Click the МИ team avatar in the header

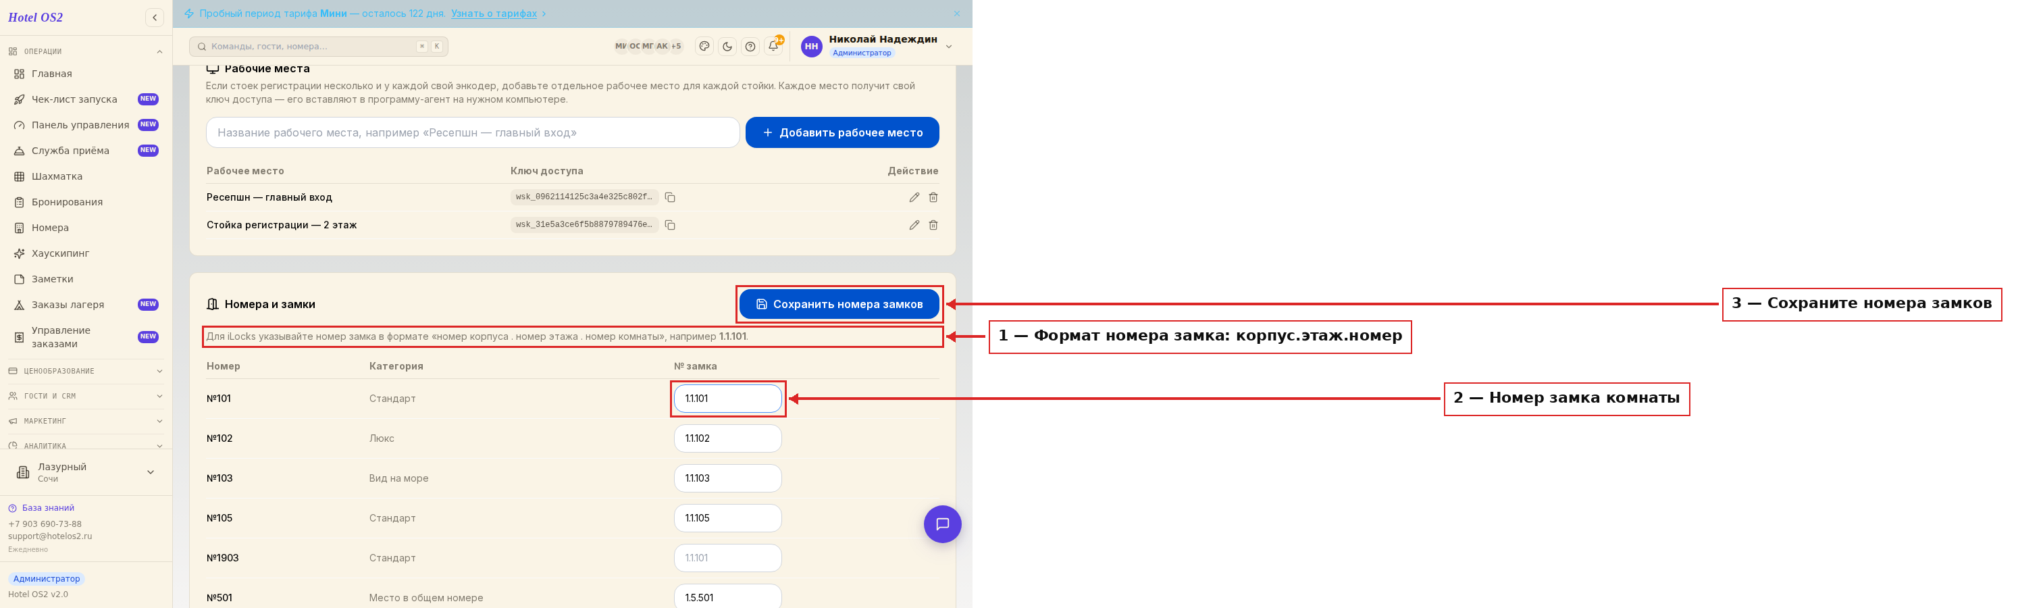pyautogui.click(x=621, y=46)
